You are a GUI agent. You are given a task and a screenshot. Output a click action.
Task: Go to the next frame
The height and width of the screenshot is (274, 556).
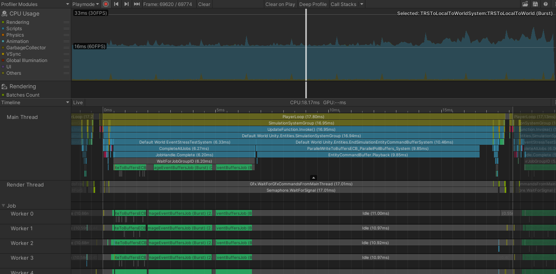coord(126,4)
